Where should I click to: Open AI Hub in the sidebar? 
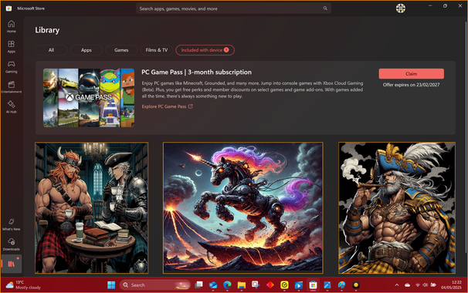(x=12, y=107)
